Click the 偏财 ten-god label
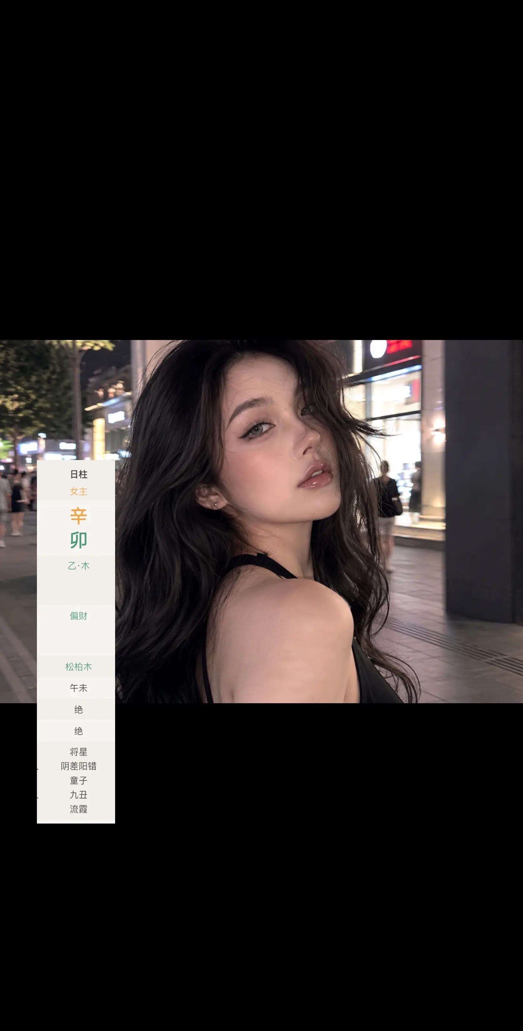The width and height of the screenshot is (523, 1031). [x=78, y=616]
